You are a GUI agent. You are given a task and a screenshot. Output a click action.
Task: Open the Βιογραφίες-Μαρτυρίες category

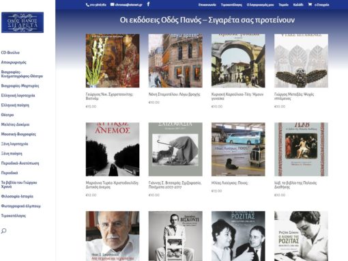pos(20,86)
